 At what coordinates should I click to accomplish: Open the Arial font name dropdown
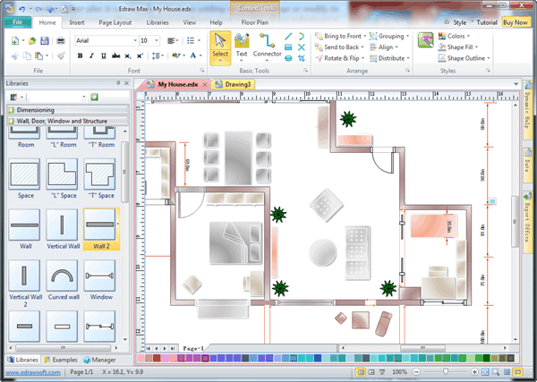(133, 40)
